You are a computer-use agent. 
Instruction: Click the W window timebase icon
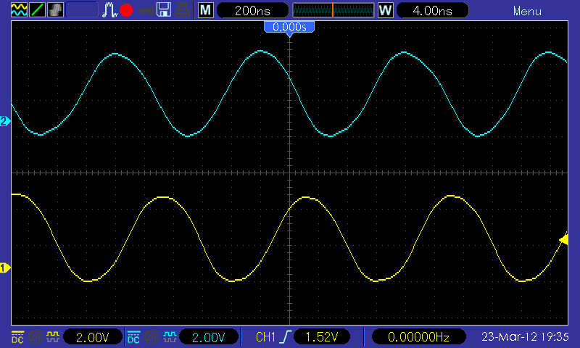pyautogui.click(x=385, y=10)
